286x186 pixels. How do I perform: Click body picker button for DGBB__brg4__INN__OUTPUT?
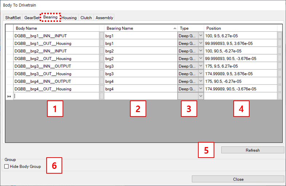(x=102, y=81)
